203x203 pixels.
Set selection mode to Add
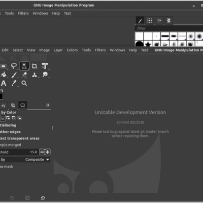pos(8,118)
